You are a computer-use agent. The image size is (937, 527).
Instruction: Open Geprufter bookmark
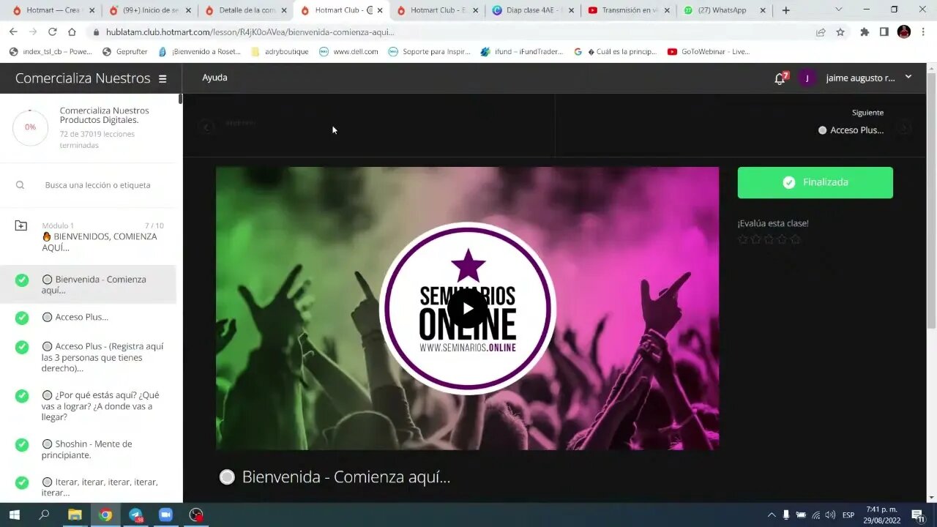[x=125, y=52]
